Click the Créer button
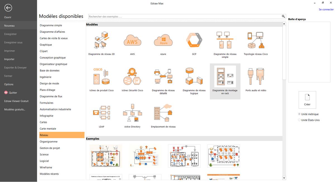335x182 pixels. pyautogui.click(x=307, y=100)
